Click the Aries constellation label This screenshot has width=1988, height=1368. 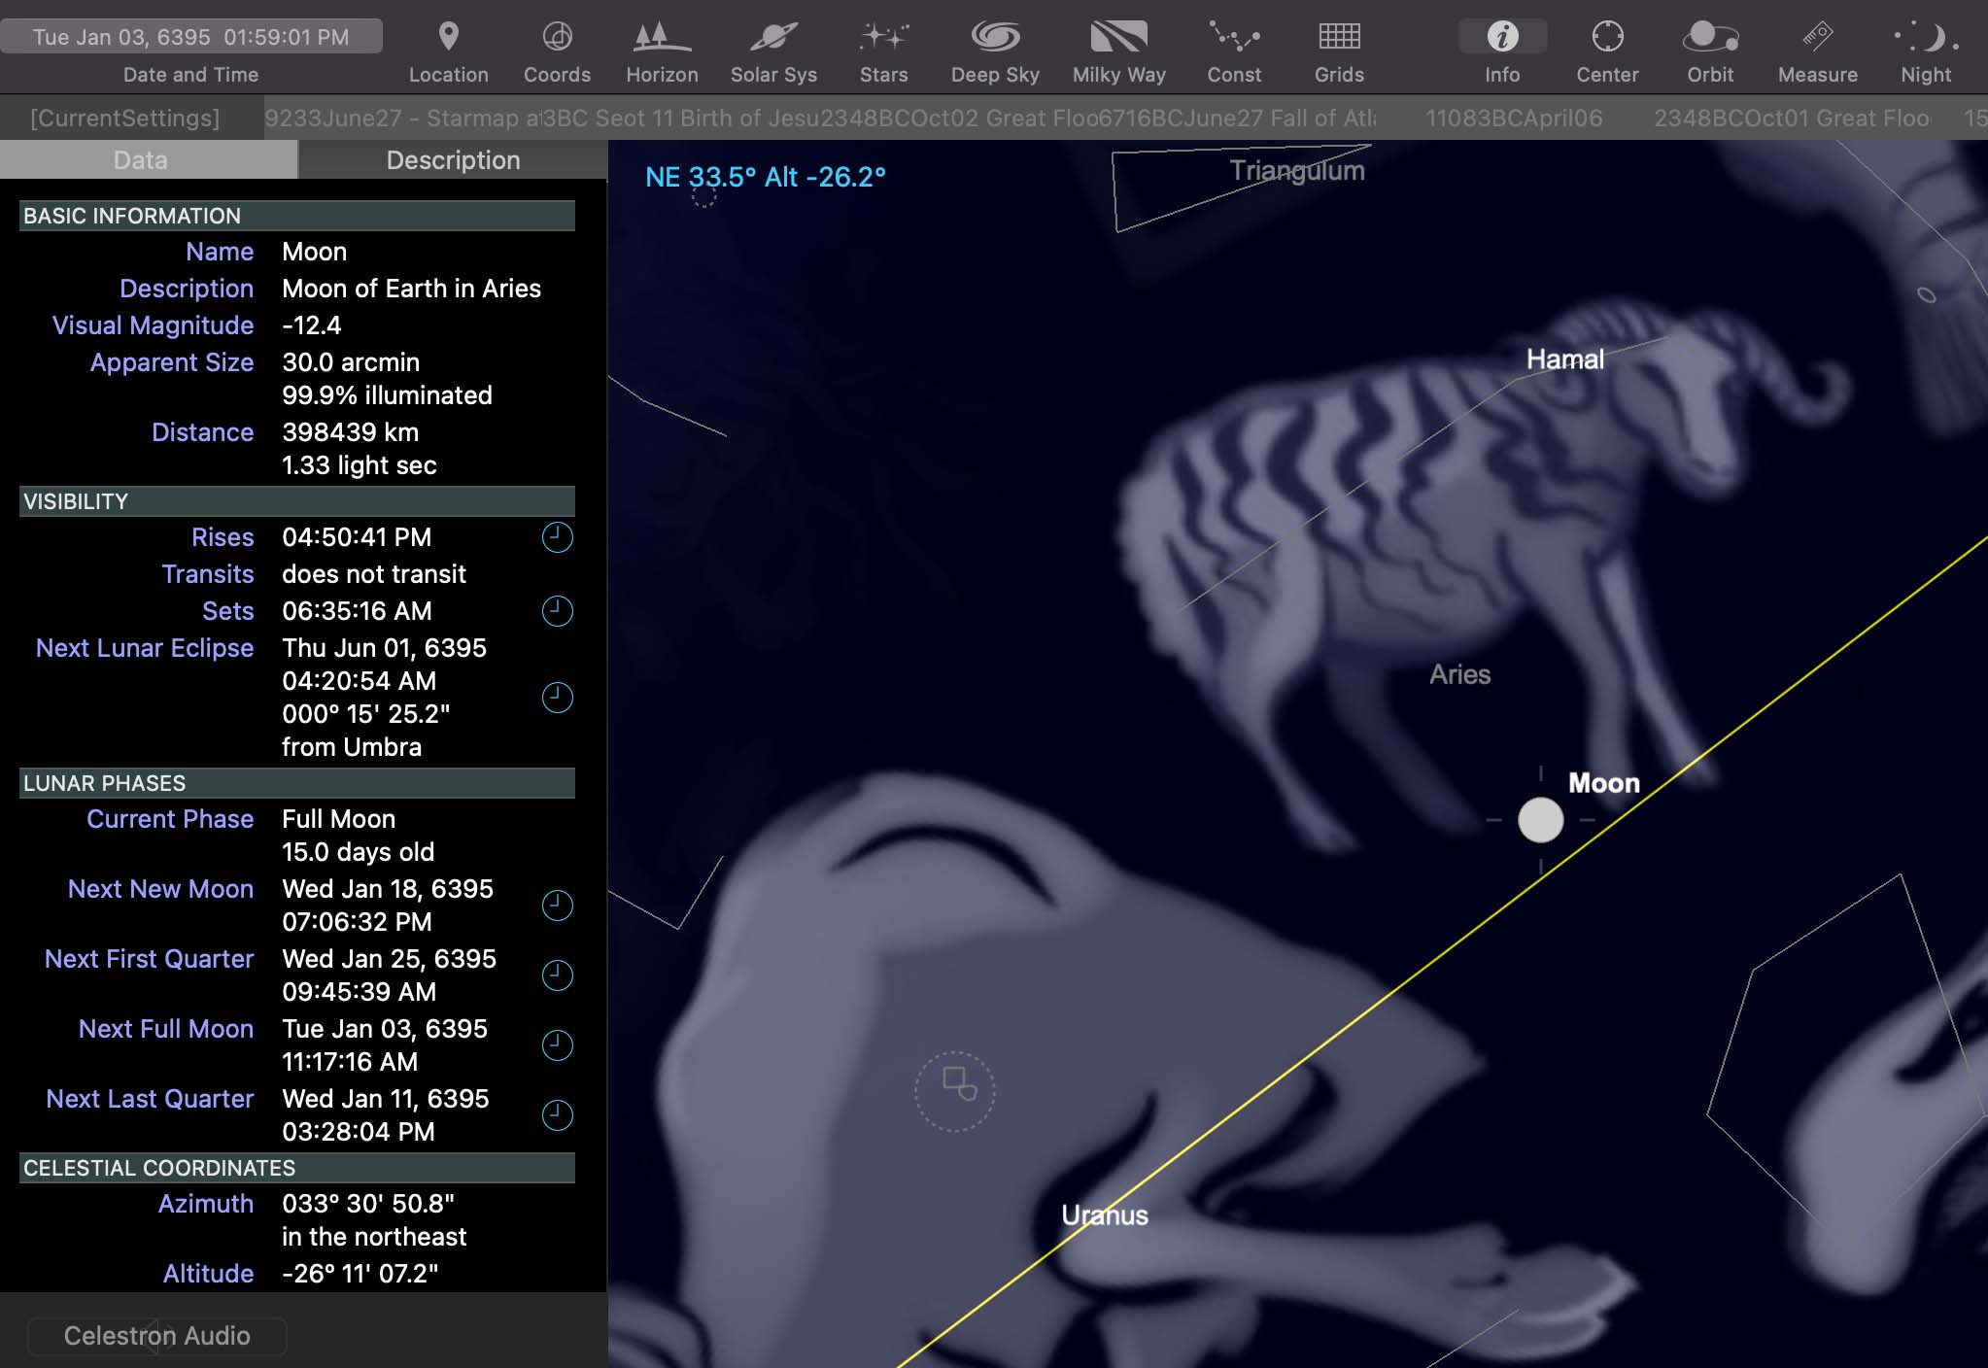(1459, 674)
